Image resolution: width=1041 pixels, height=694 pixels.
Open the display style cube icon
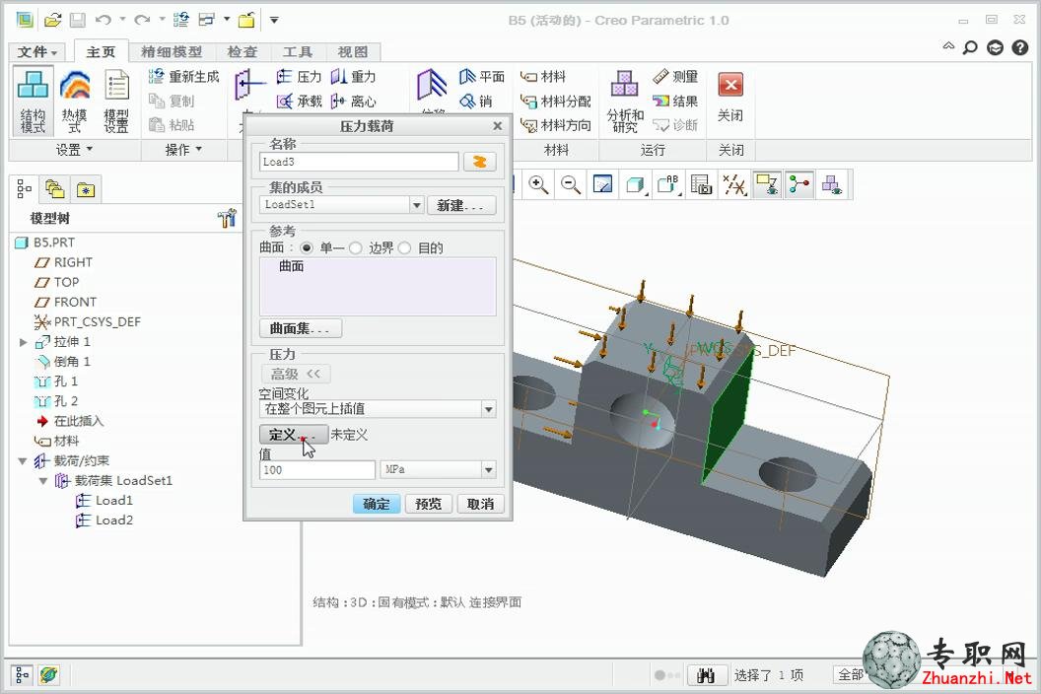tap(636, 184)
